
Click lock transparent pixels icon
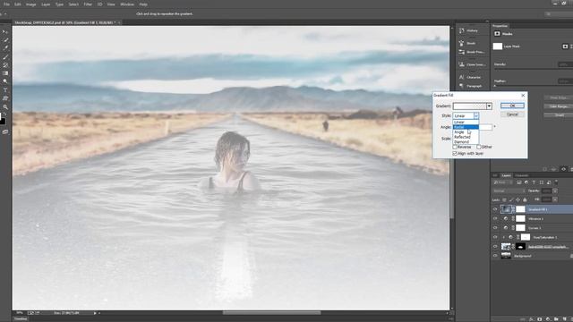point(504,199)
